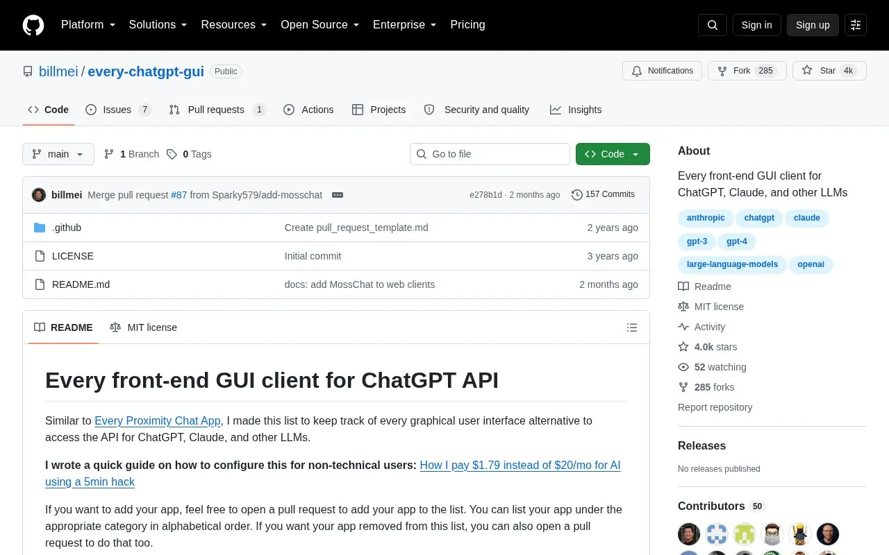This screenshot has height=555, width=889.
Task: Switch to the MIT license tab in README panel
Action: point(143,327)
